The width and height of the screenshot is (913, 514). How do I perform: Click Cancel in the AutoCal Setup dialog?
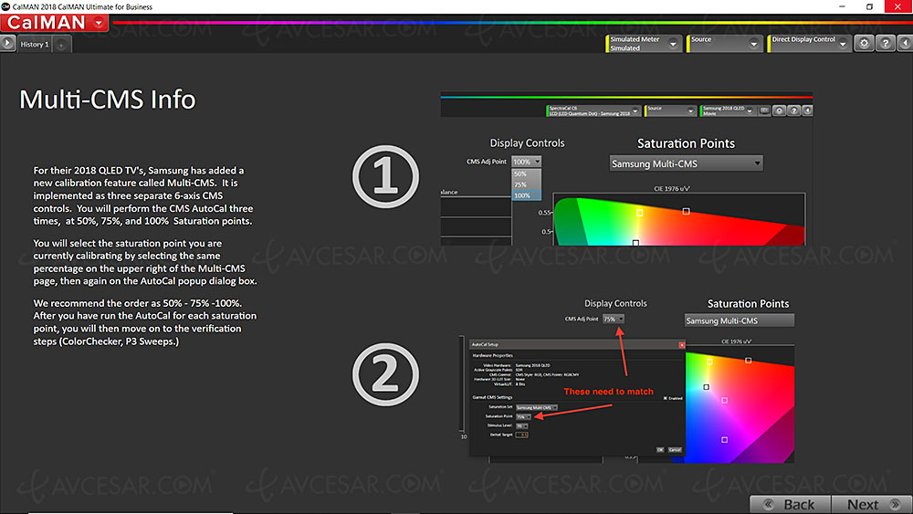[675, 450]
